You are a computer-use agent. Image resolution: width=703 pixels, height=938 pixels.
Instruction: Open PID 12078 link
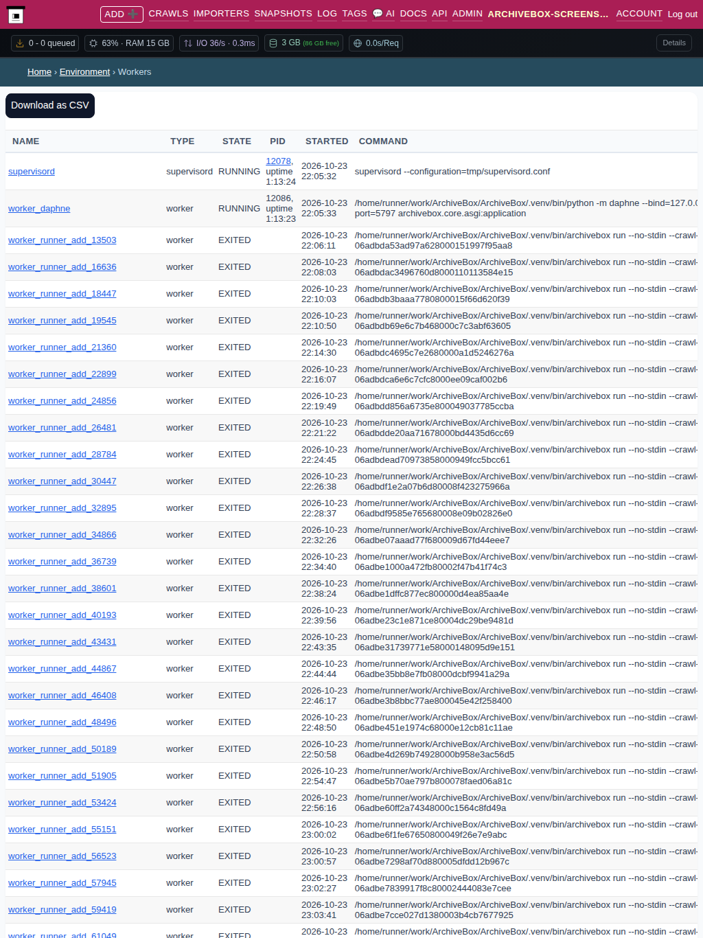pyautogui.click(x=278, y=161)
